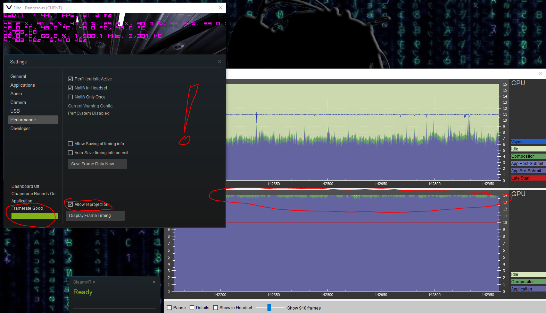Click inside the CPU frame timing graph

[363, 132]
